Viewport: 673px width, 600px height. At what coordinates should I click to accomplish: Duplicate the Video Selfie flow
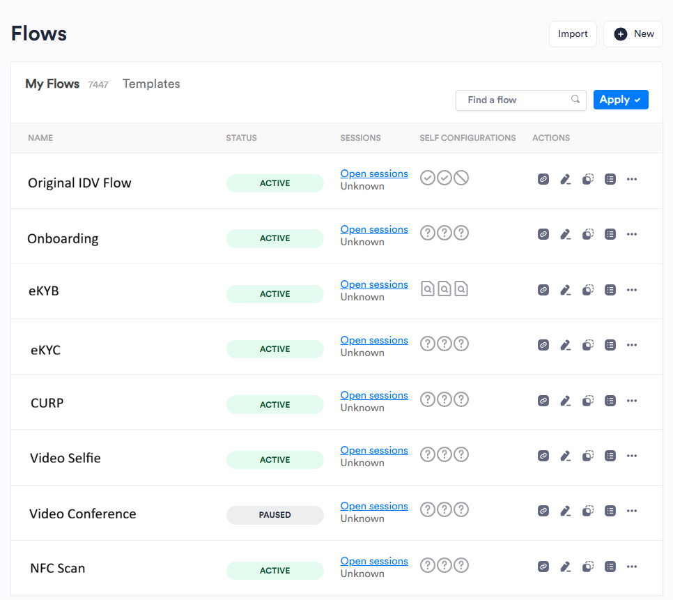[x=588, y=455]
